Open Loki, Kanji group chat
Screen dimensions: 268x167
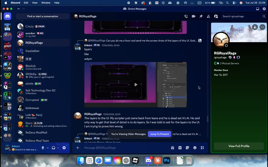point(43,116)
